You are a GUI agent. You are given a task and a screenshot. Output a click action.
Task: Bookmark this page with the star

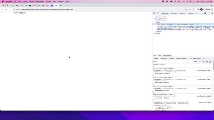tap(193, 10)
